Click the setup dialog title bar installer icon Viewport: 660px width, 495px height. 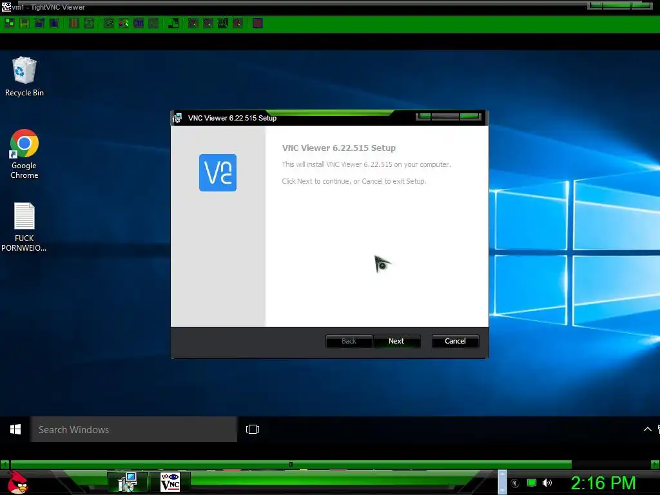pos(177,118)
